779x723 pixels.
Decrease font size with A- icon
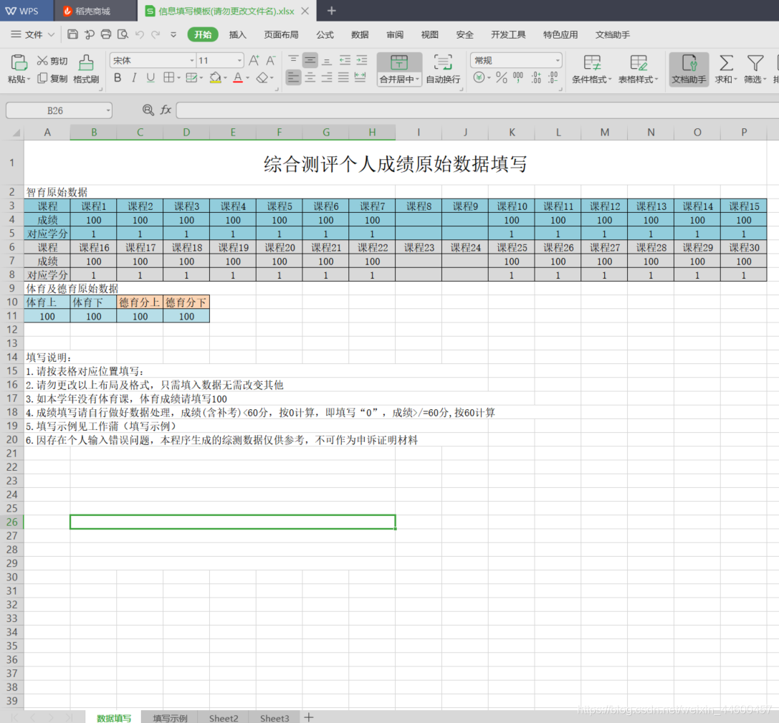pos(270,61)
